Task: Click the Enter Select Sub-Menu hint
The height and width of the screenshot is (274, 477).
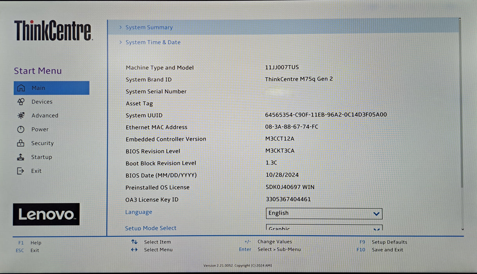Action: (x=270, y=249)
